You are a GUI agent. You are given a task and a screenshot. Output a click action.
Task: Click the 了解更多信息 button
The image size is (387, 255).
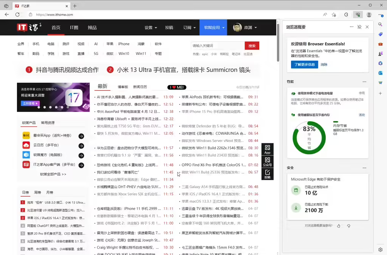(304, 65)
